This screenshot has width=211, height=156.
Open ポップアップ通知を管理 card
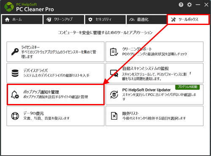click(x=55, y=95)
